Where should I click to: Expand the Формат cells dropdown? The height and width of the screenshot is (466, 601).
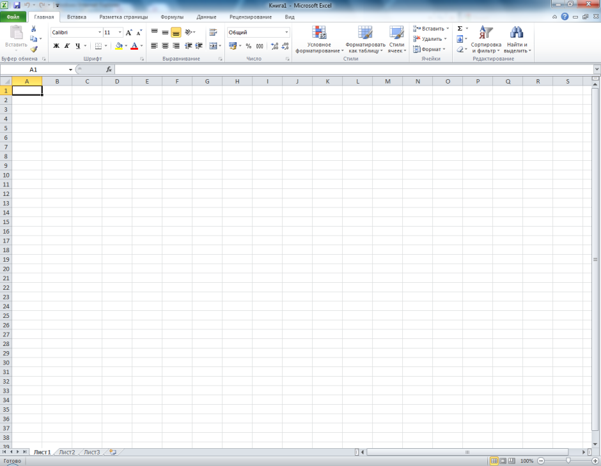[444, 49]
